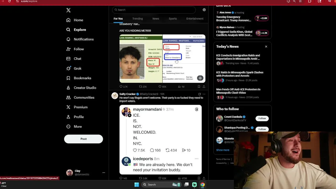
Task: Click the Post button
Action: 83,139
